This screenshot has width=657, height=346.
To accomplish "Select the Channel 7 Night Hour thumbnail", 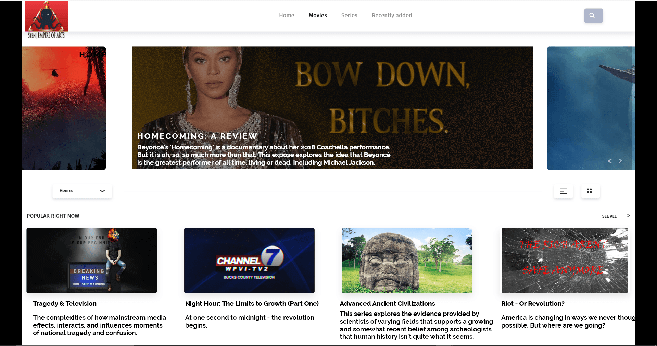I will click(249, 261).
